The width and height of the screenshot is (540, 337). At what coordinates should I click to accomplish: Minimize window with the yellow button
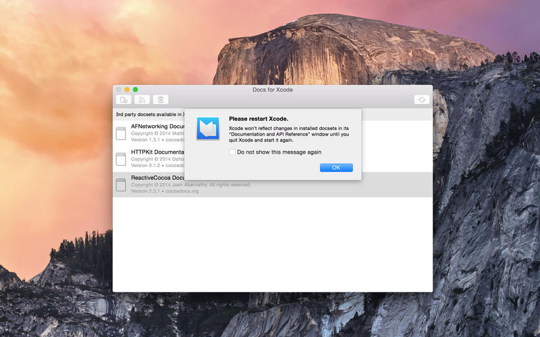127,90
